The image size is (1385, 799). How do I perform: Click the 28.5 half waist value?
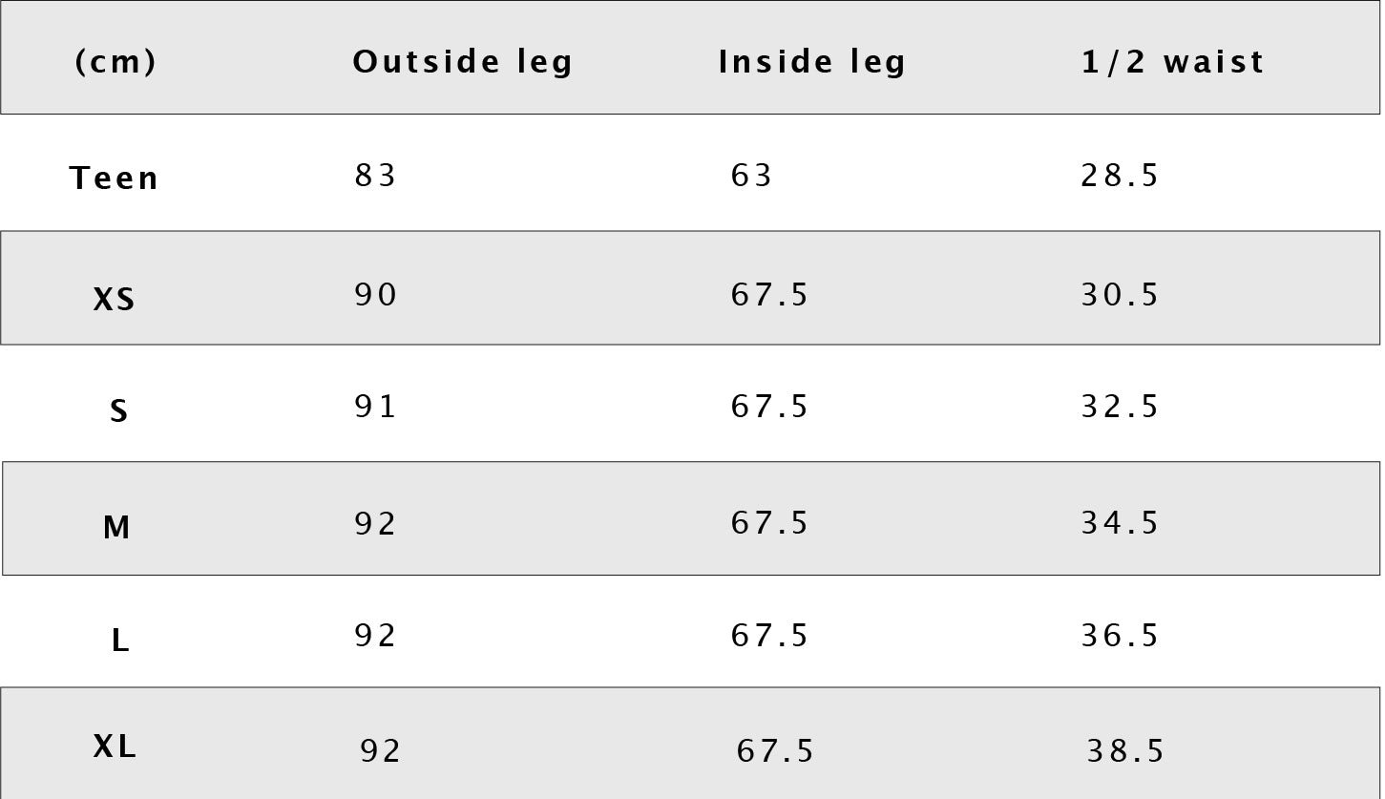[1120, 176]
